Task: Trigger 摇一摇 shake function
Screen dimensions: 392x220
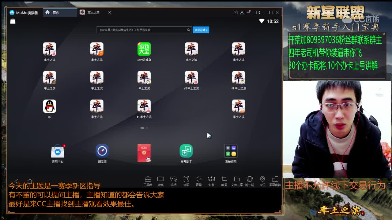Action: [250, 181]
